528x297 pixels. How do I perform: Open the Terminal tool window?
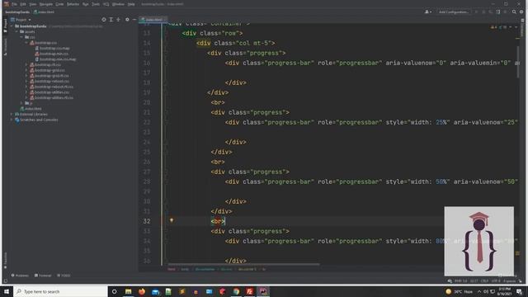[43, 276]
